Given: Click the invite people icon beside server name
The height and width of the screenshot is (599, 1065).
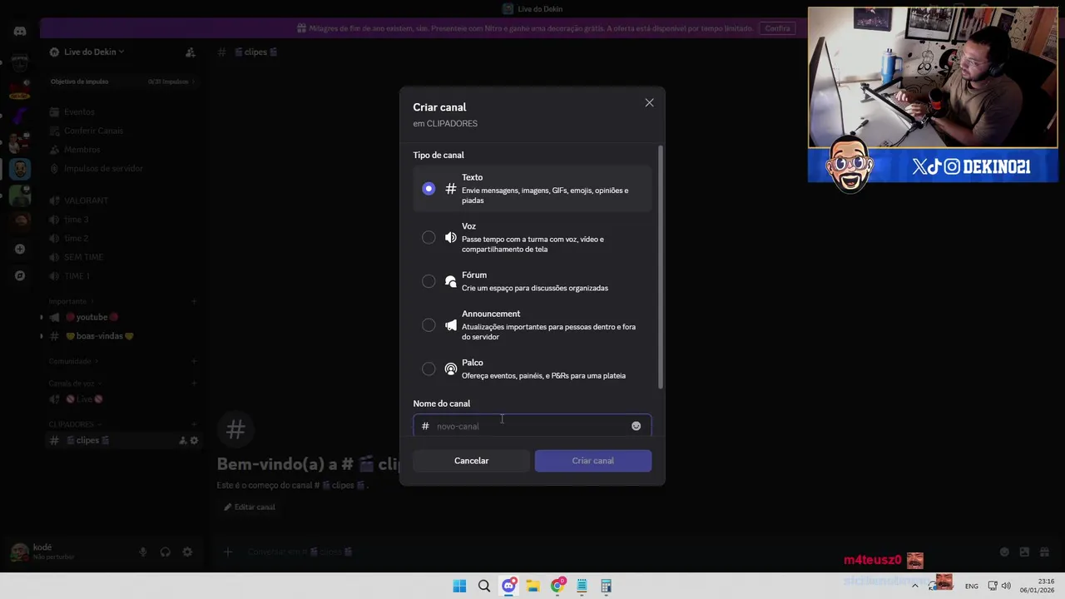Looking at the screenshot, I should point(190,52).
